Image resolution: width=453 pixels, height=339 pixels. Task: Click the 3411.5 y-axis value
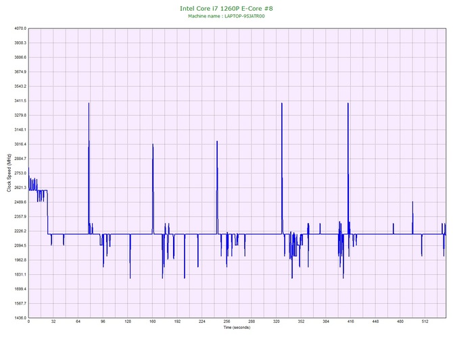(20, 101)
